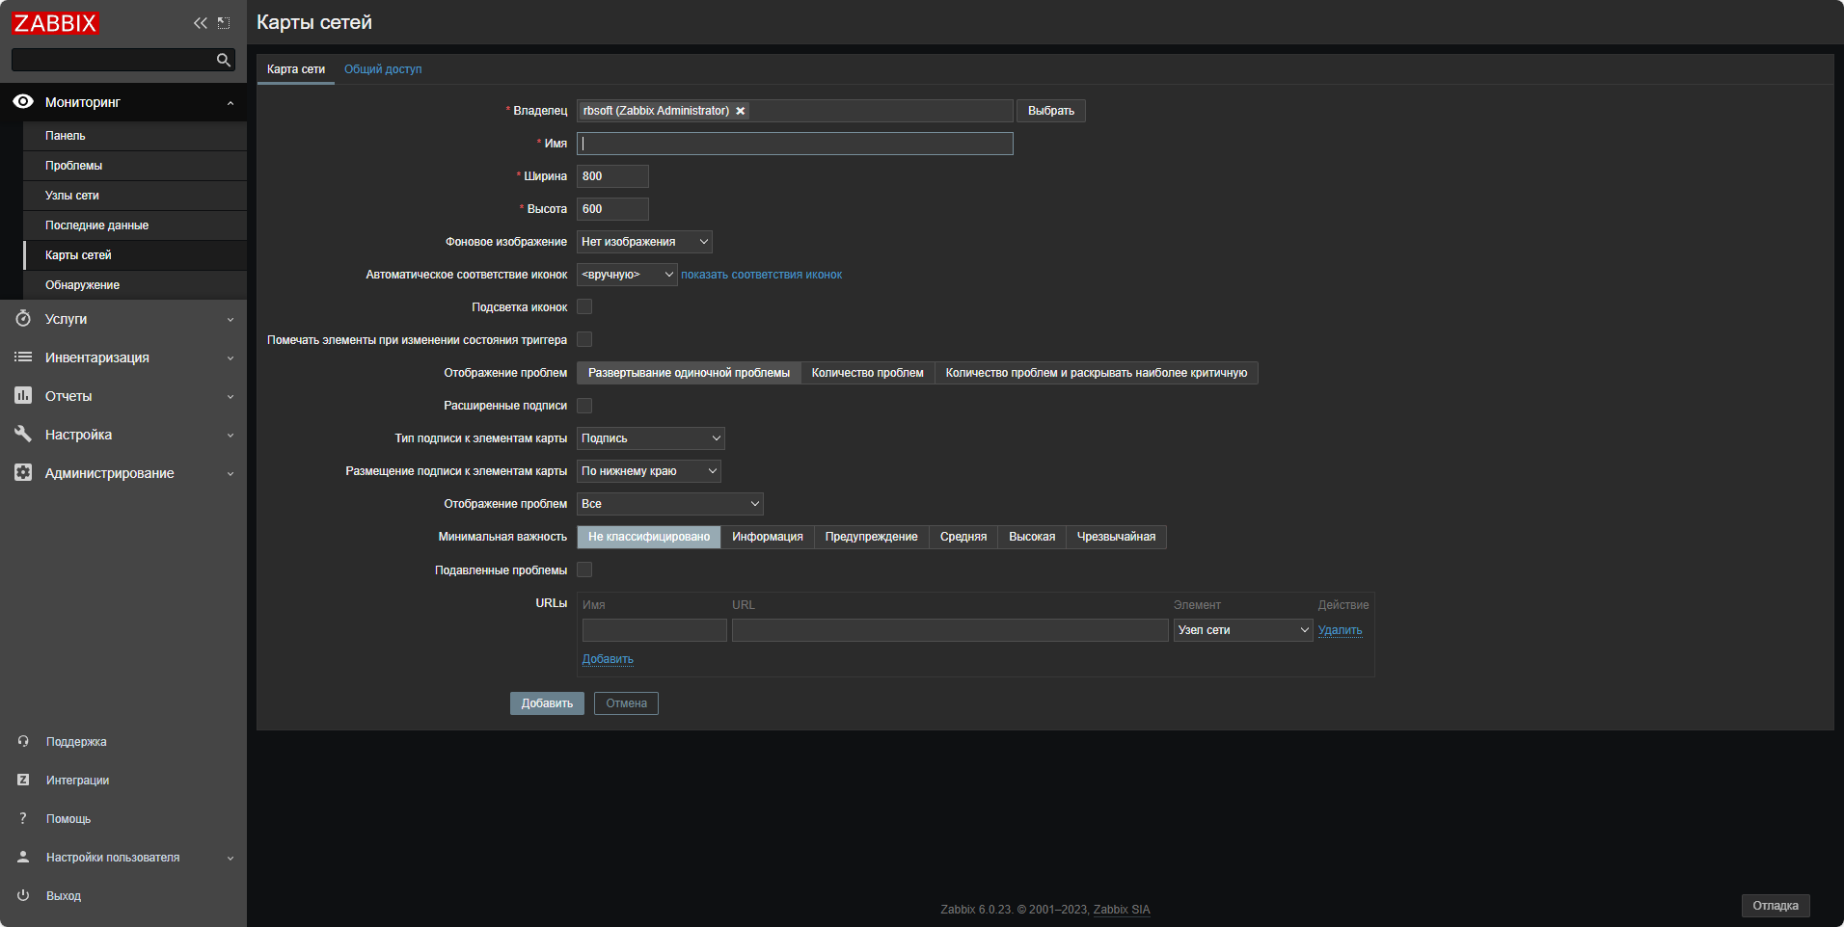Click the search magnifier icon
This screenshot has height=927, width=1844.
tap(224, 60)
